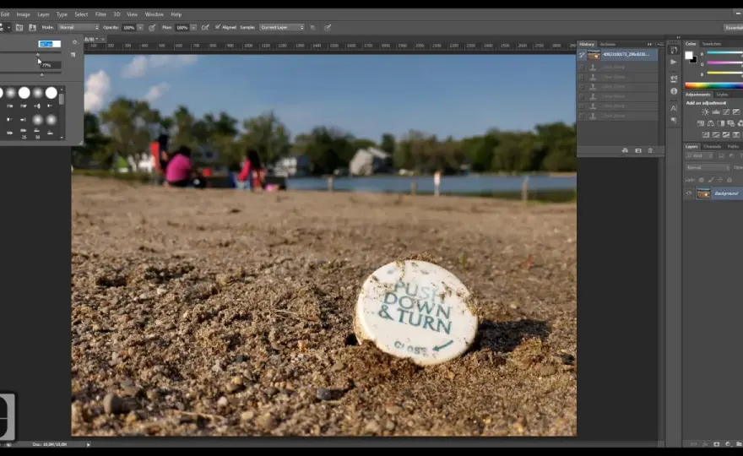Click the brush preset gear settings icon
Image resolution: width=743 pixels, height=456 pixels.
point(74,42)
